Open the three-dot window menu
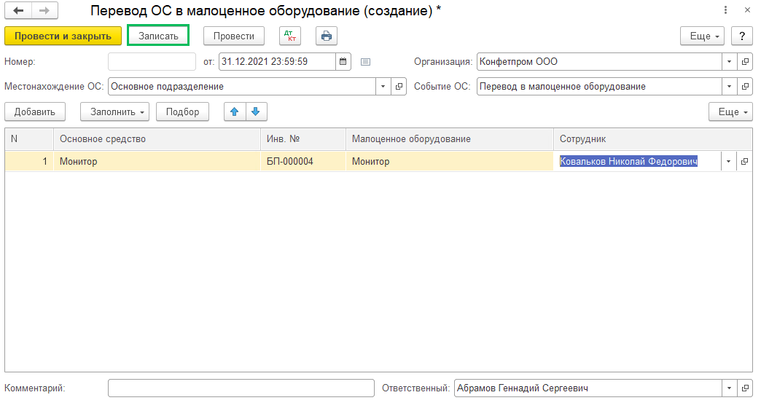The image size is (761, 403). pyautogui.click(x=725, y=9)
